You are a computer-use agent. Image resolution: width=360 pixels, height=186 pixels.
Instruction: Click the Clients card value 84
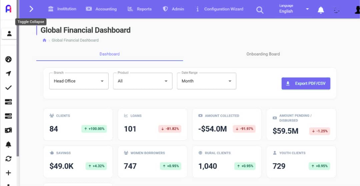[x=54, y=129]
